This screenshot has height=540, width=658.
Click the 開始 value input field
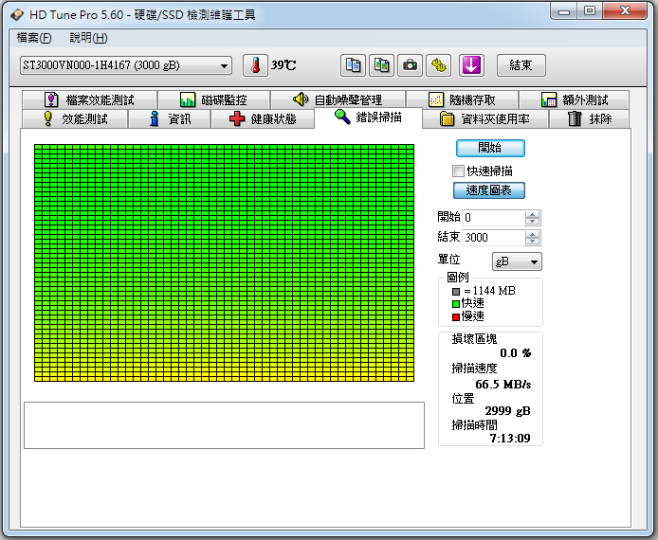(493, 218)
